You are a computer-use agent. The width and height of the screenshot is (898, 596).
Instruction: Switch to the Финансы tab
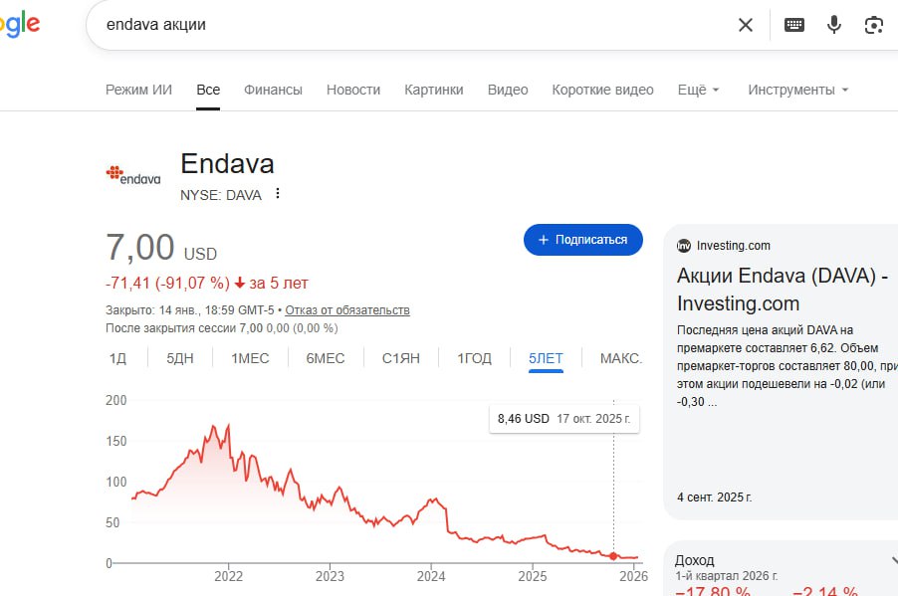point(273,90)
